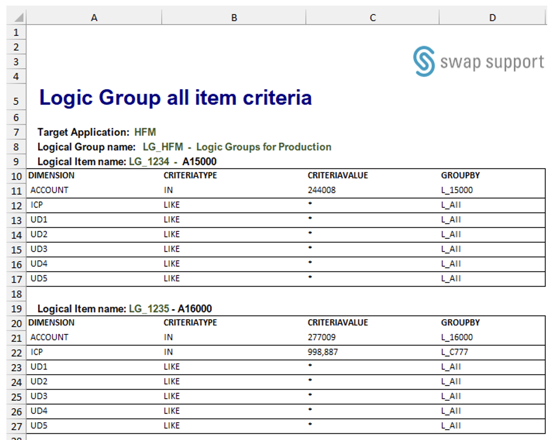Select column header D

tap(492, 17)
